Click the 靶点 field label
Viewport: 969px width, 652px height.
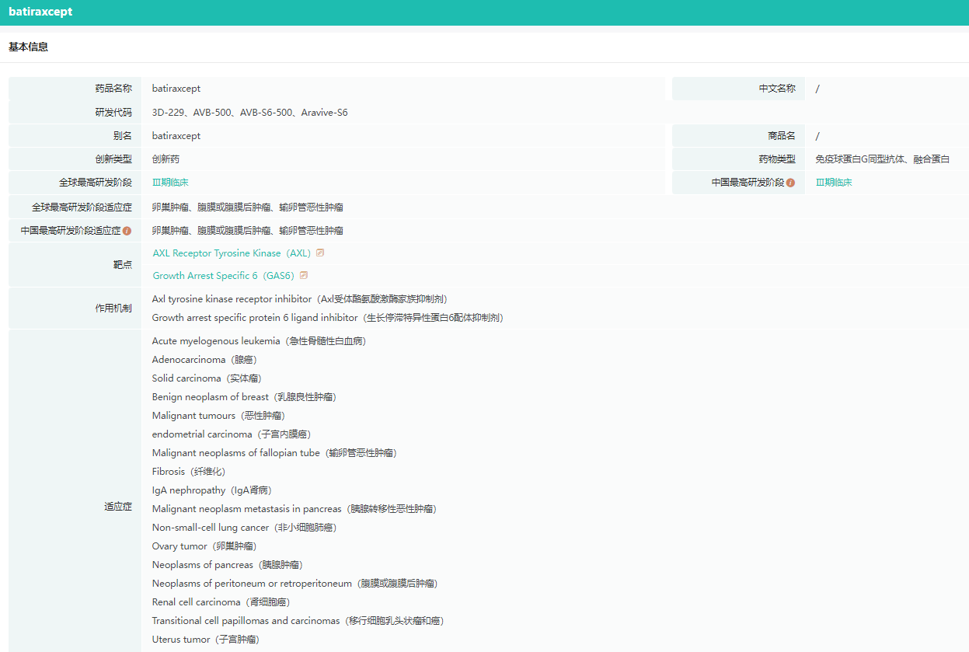click(123, 265)
